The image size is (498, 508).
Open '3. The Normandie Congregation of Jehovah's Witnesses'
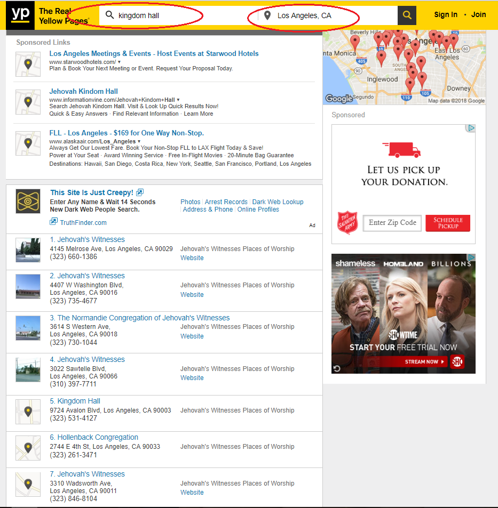click(139, 318)
